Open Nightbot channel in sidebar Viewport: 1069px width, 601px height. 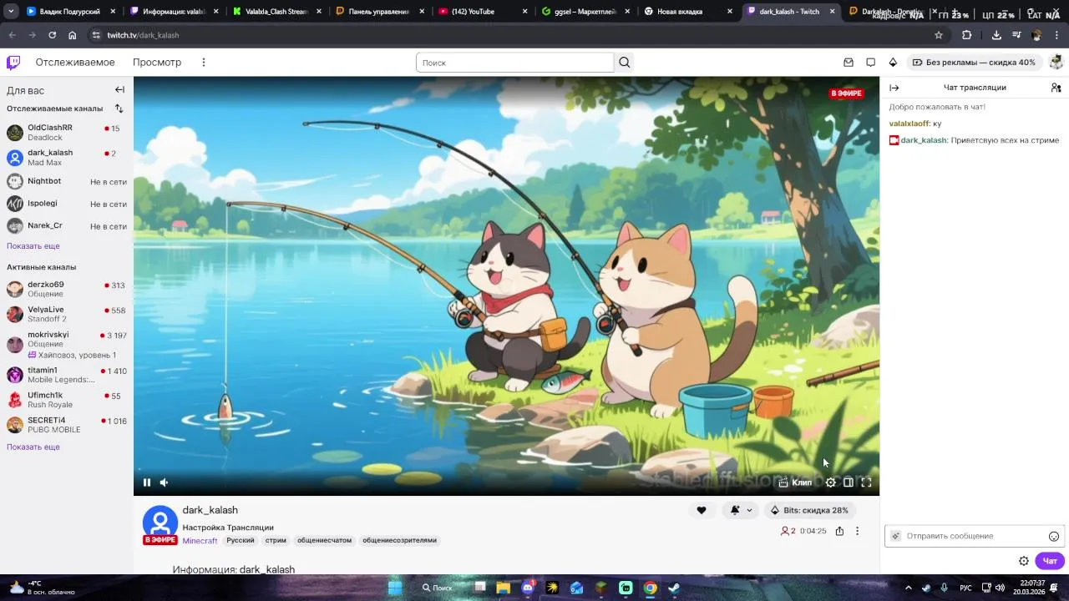[x=66, y=181]
